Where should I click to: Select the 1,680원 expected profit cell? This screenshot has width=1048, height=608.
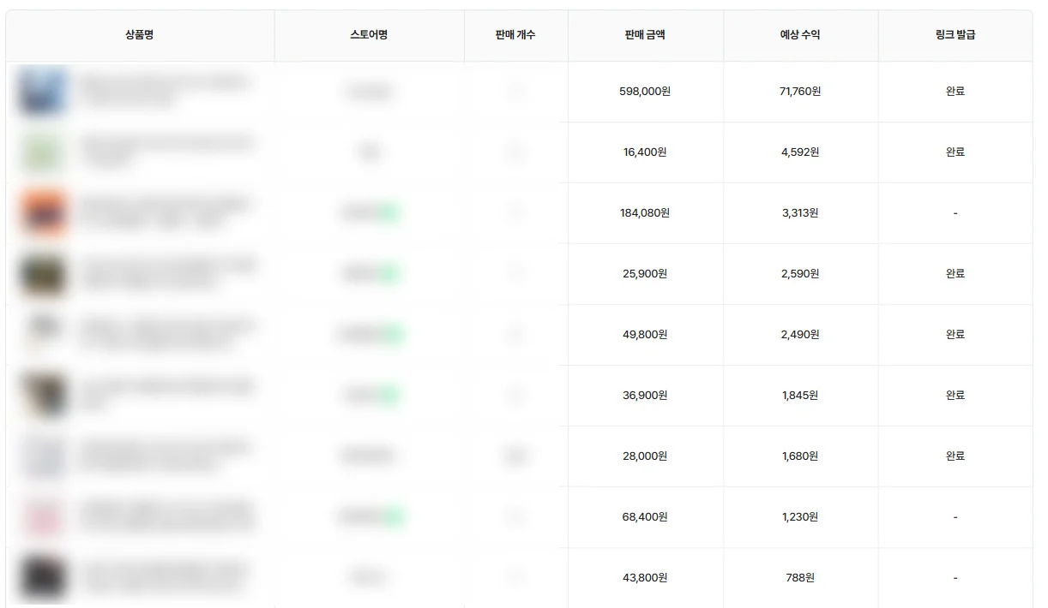(x=799, y=456)
